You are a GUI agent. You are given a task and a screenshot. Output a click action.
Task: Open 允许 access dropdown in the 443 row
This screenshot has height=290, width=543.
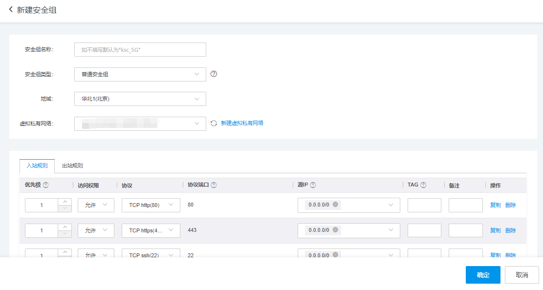coord(96,230)
